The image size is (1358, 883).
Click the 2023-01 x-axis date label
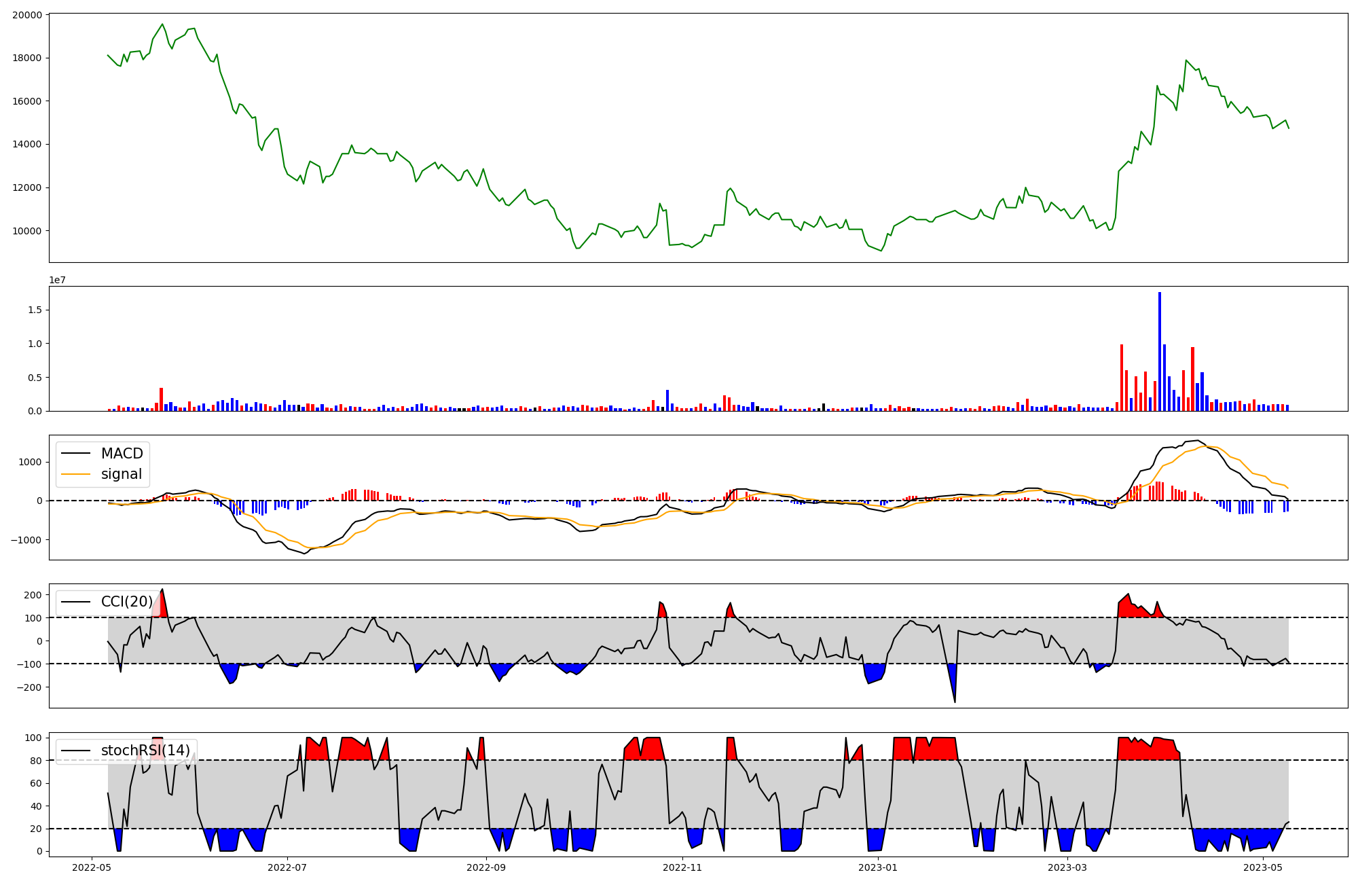878,867
